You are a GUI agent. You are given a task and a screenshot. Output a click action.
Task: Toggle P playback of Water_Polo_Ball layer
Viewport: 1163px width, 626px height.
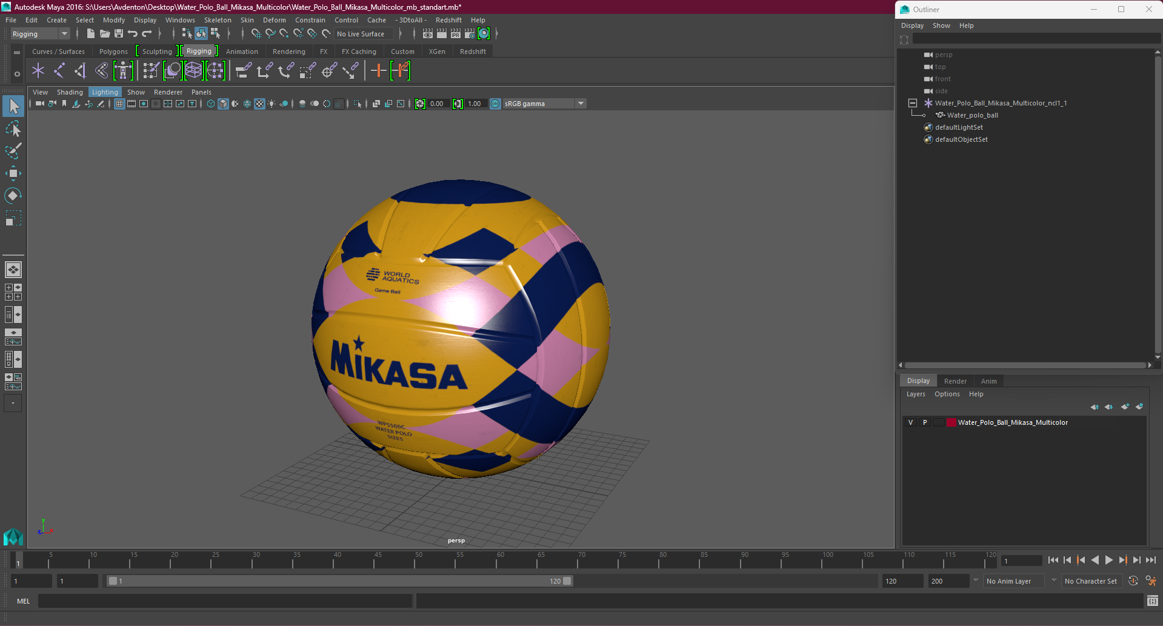pyautogui.click(x=925, y=422)
